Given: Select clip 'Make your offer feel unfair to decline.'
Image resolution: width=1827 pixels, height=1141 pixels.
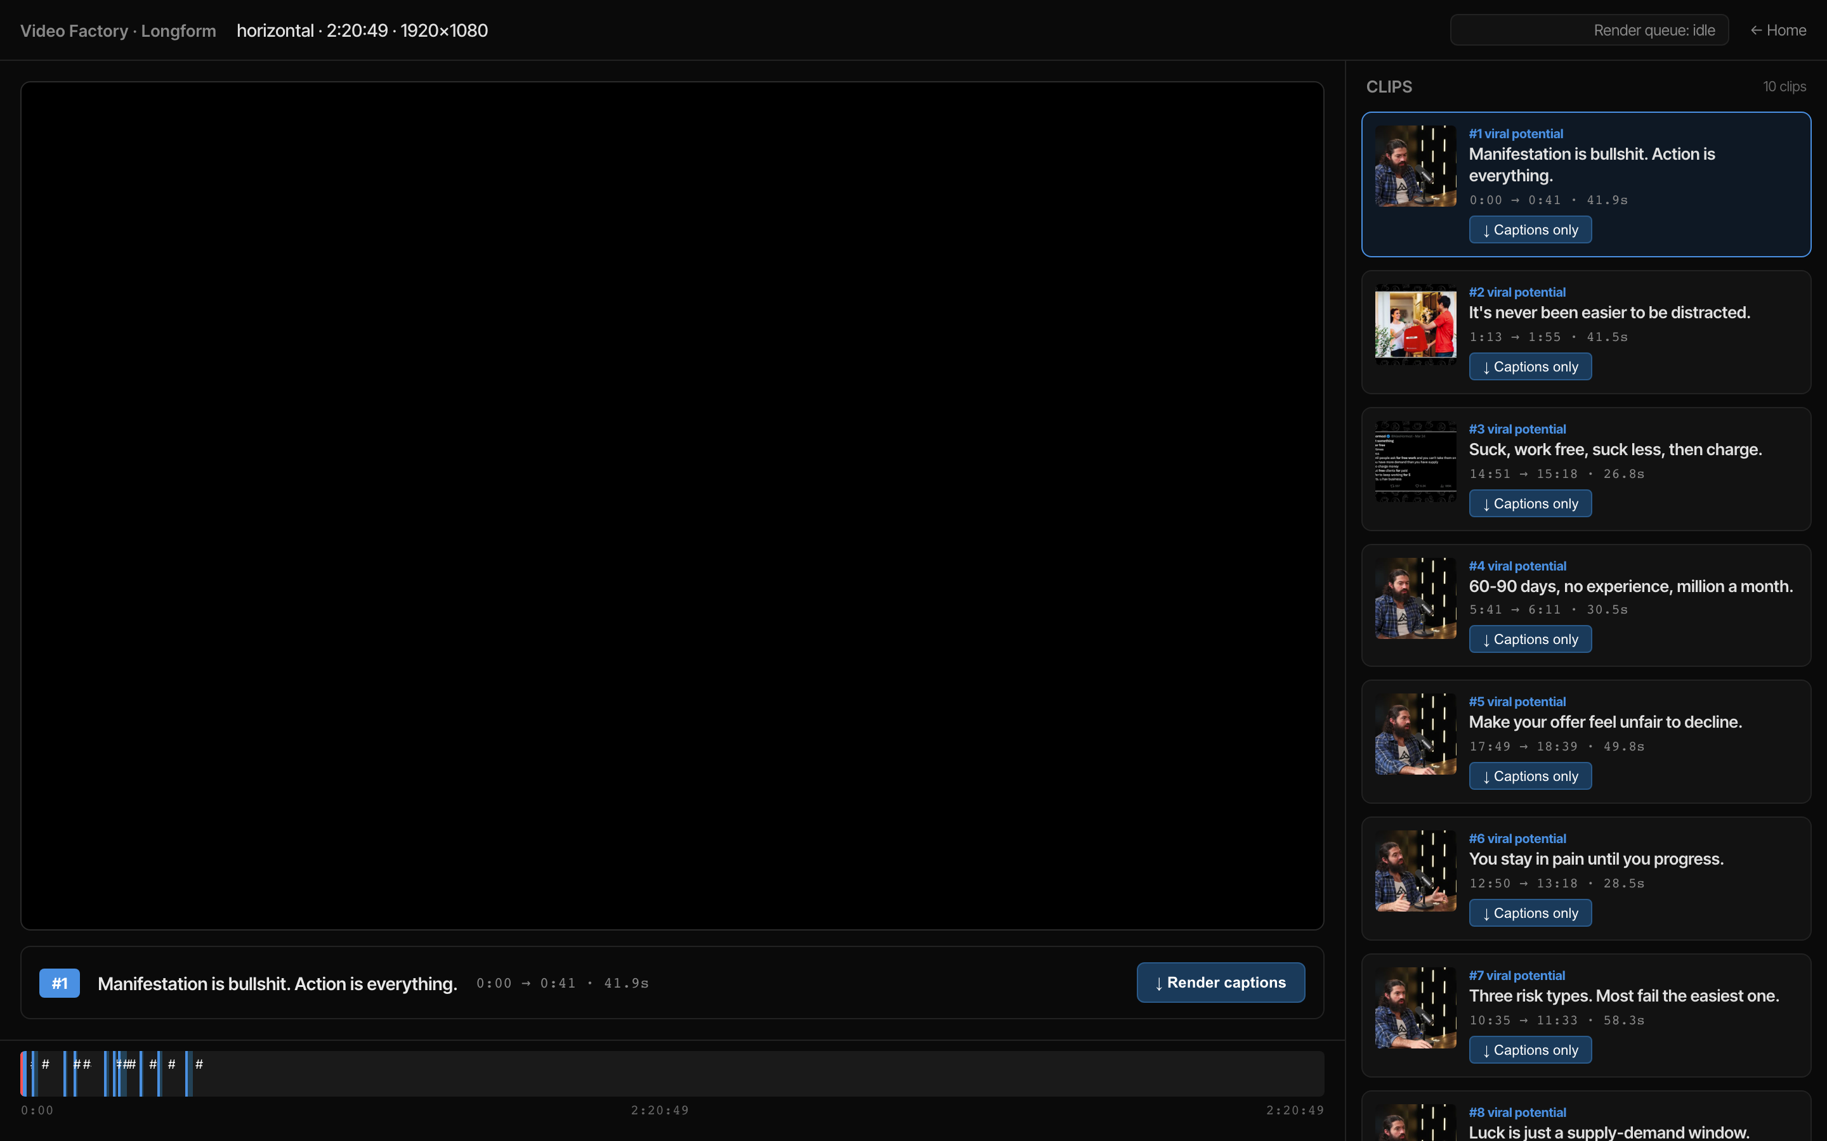Looking at the screenshot, I should click(1605, 722).
